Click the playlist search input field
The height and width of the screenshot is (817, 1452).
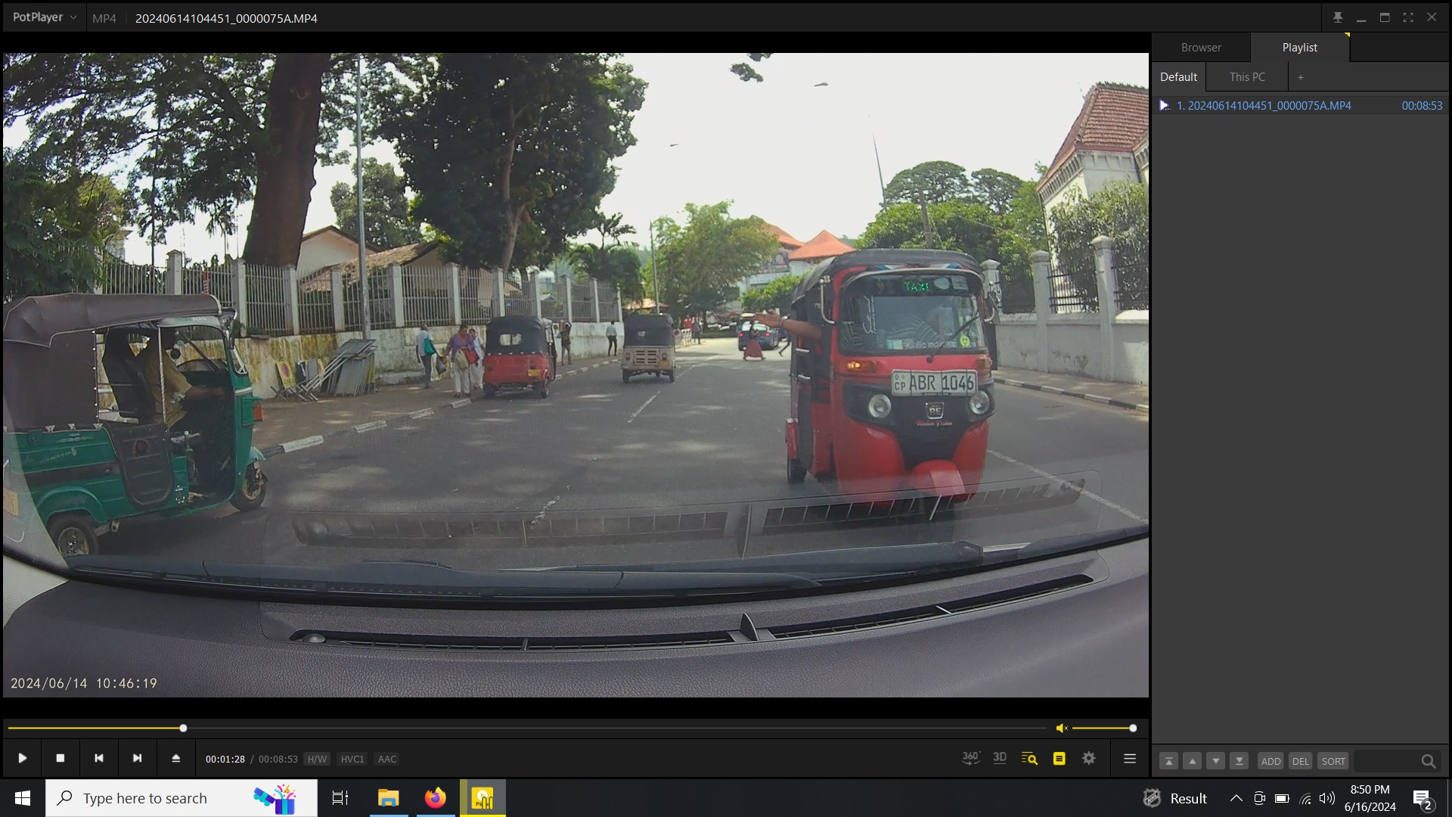pyautogui.click(x=1385, y=761)
